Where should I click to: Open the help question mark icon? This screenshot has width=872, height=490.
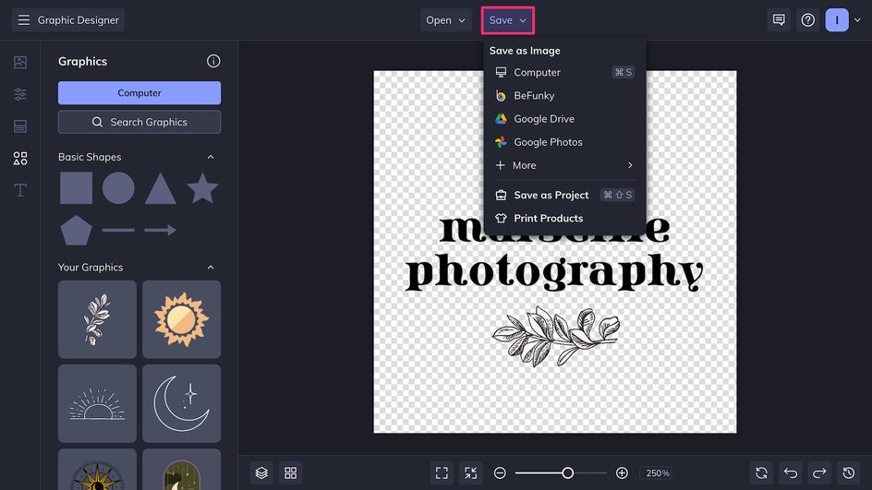tap(807, 20)
